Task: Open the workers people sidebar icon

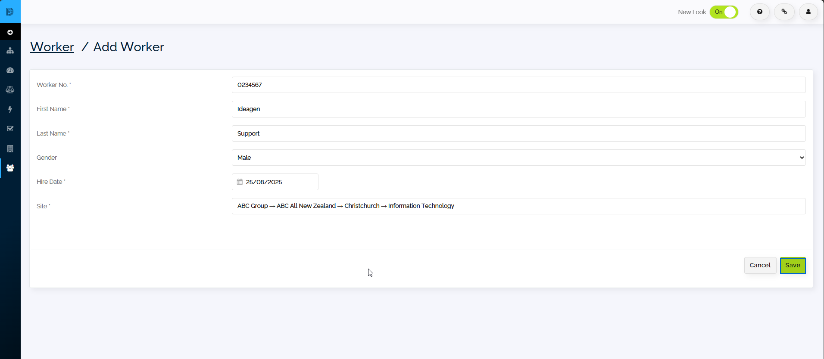Action: tap(10, 168)
